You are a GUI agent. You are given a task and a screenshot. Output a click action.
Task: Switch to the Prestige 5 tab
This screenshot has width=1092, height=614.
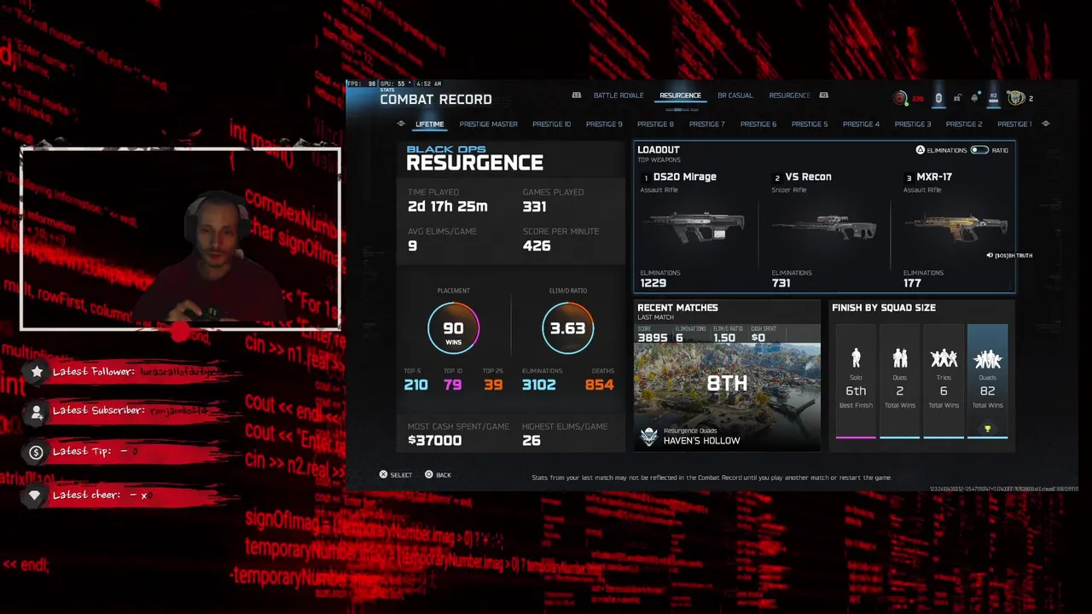click(x=810, y=125)
